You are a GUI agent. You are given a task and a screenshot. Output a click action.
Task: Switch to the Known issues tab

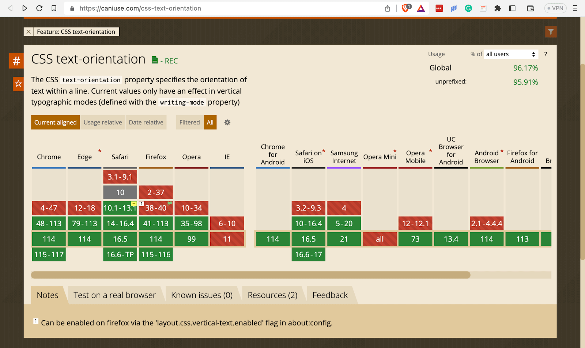(x=202, y=295)
